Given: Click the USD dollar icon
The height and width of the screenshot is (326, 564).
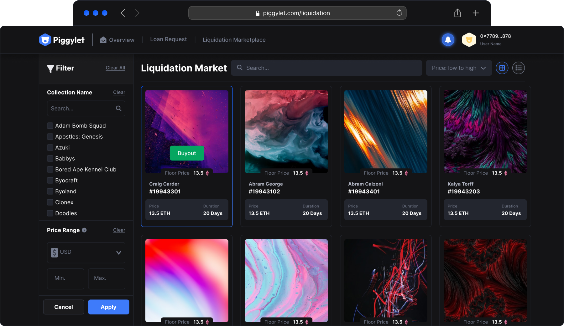Looking at the screenshot, I should (x=55, y=252).
